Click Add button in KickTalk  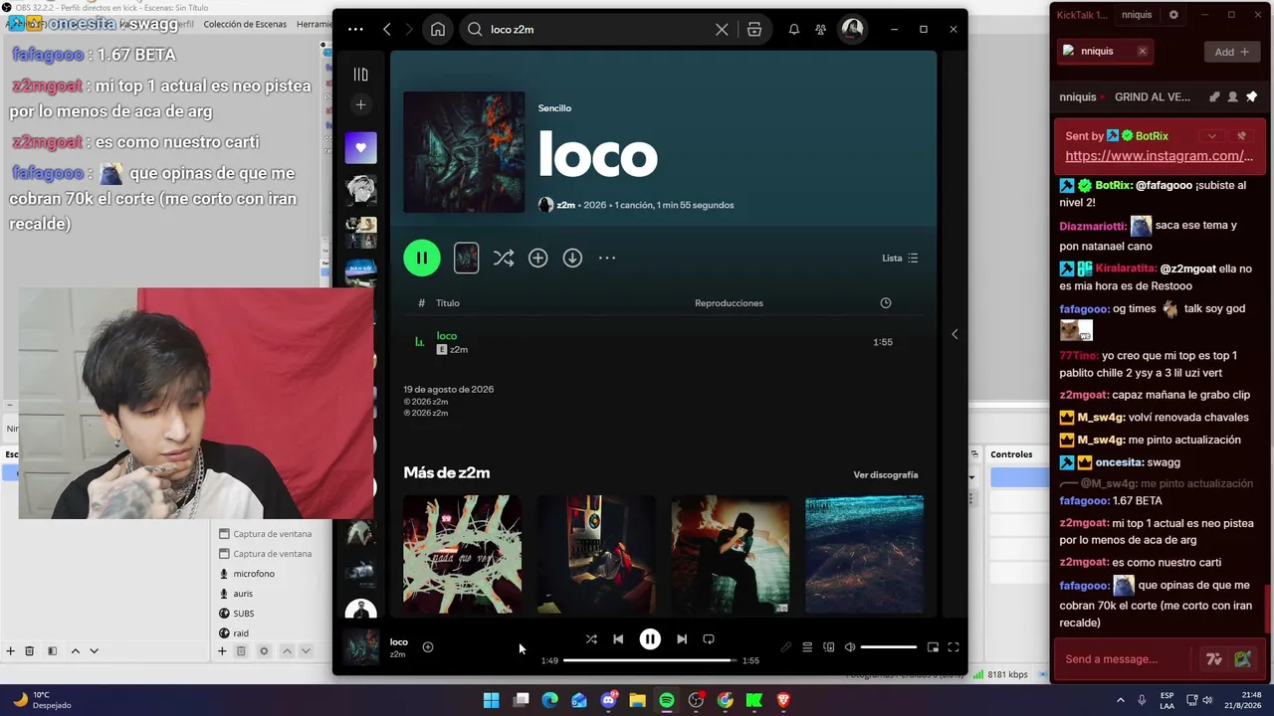click(x=1232, y=52)
